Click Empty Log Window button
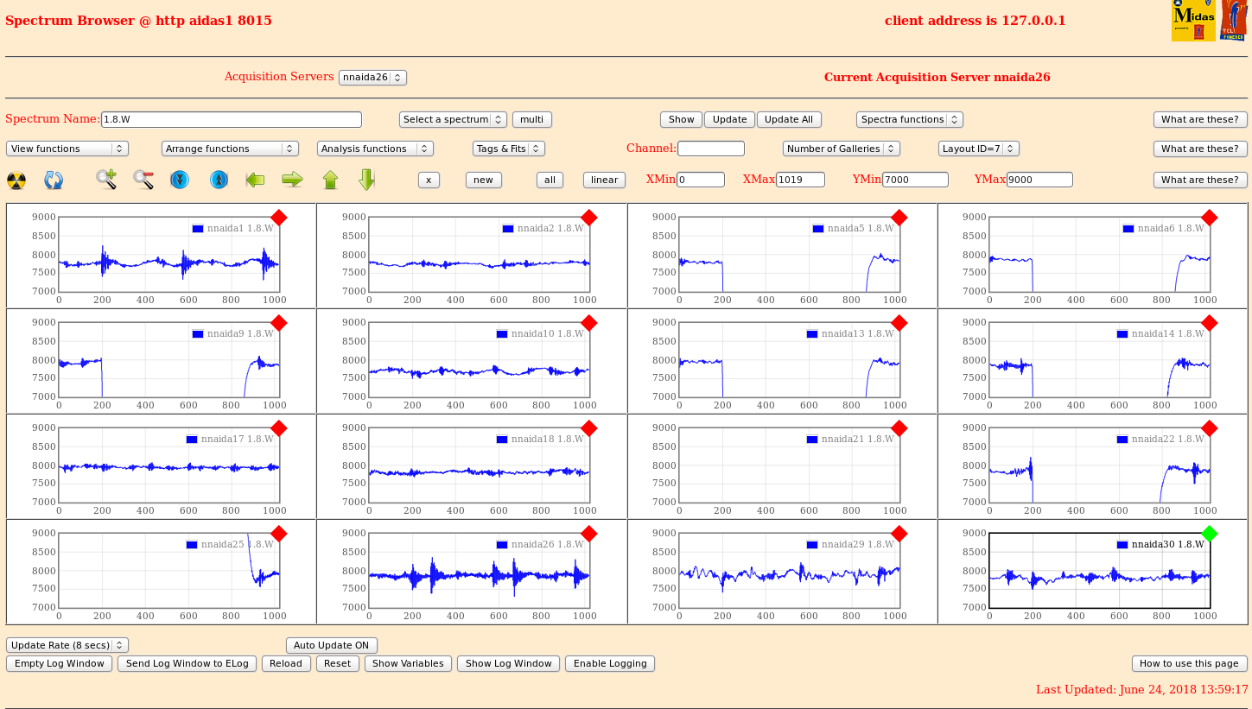Image resolution: width=1252 pixels, height=709 pixels. (x=60, y=663)
